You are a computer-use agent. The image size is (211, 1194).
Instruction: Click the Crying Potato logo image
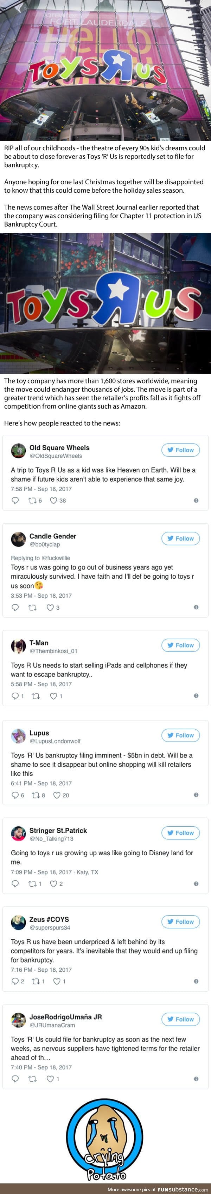coord(105,1140)
